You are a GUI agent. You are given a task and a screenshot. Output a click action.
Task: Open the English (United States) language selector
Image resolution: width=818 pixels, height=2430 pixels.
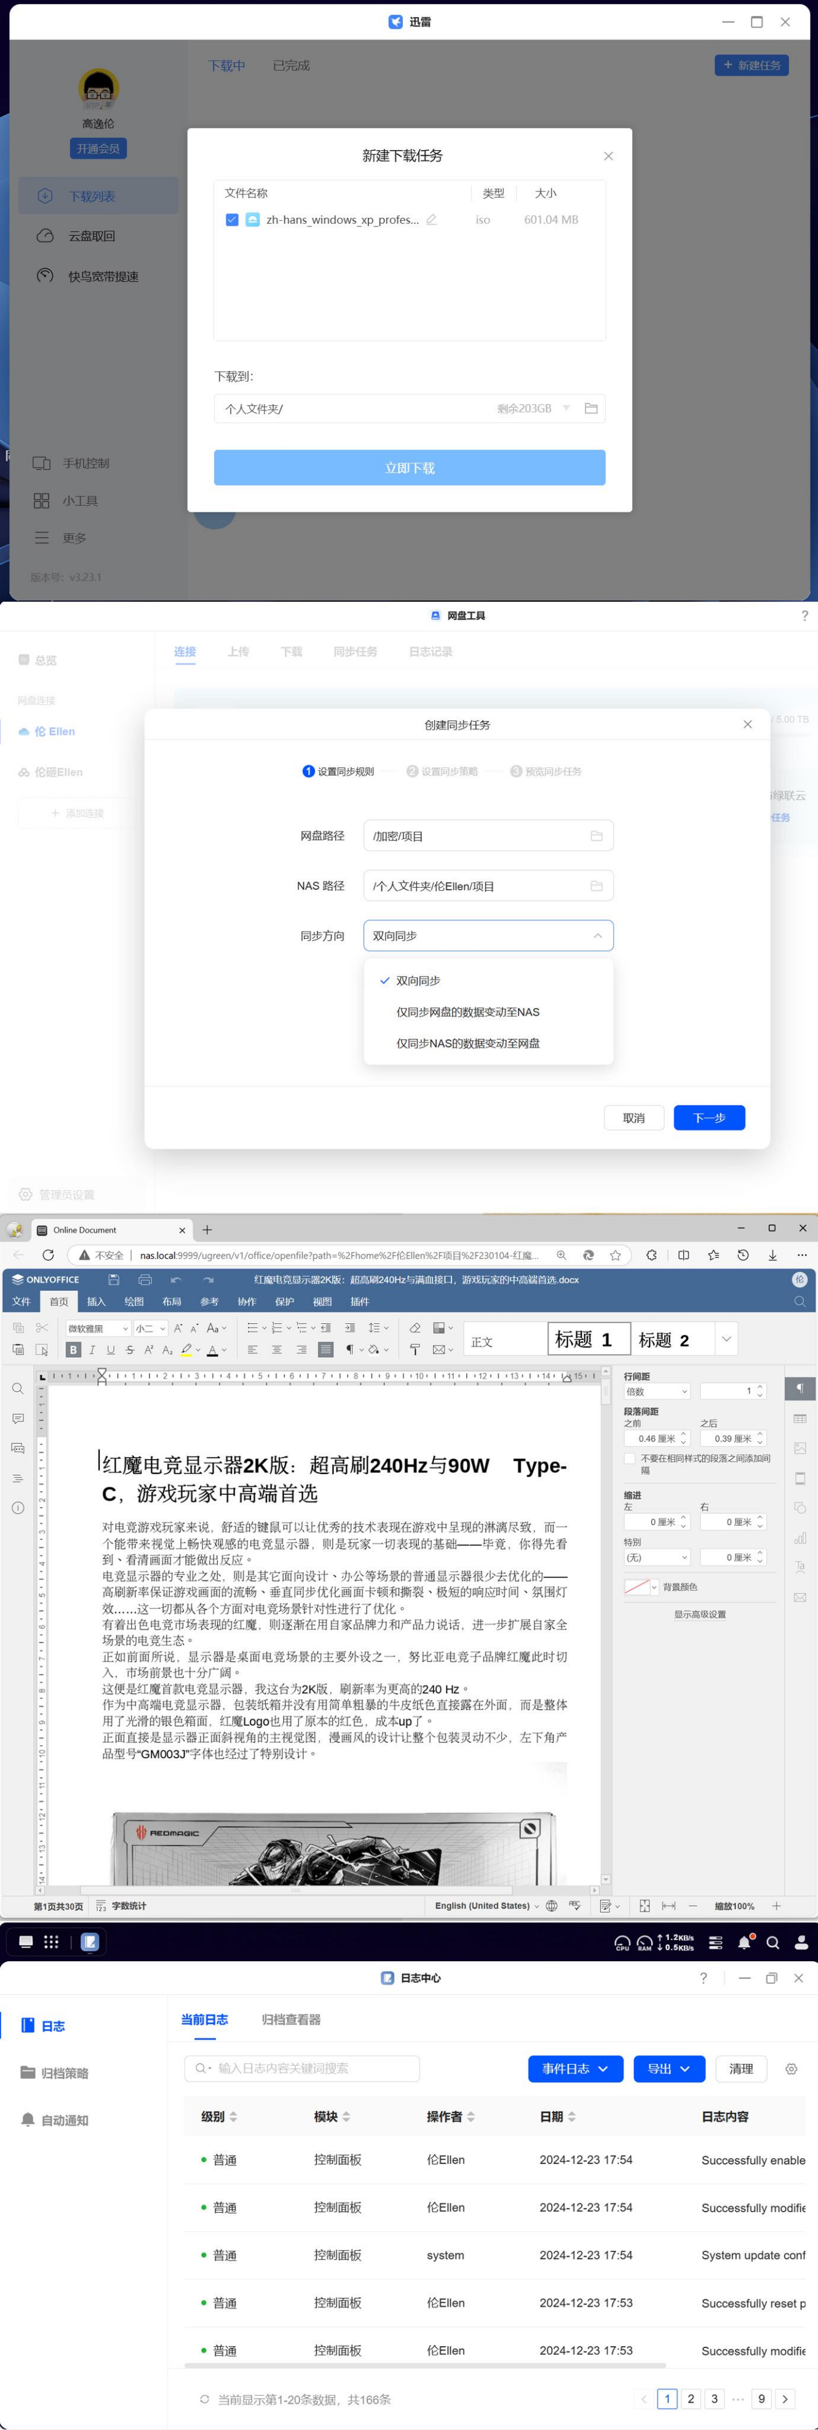[487, 1906]
